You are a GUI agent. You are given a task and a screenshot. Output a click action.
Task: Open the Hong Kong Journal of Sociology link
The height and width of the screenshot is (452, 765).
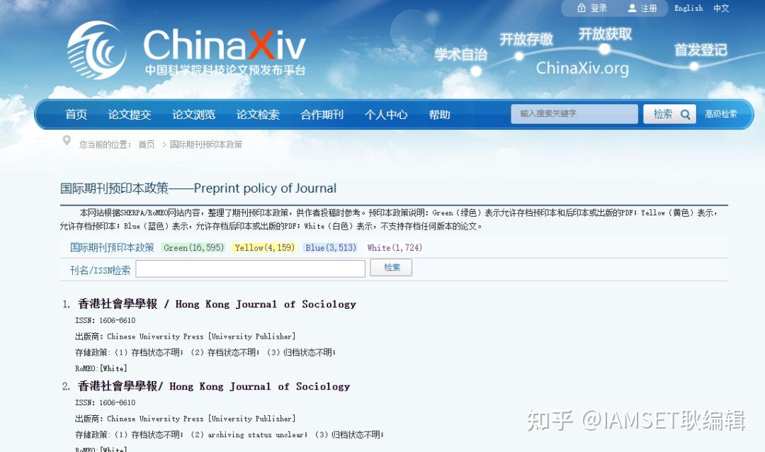216,304
